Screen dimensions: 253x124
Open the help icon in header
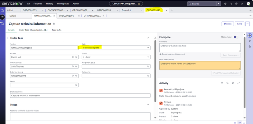click(236, 4)
